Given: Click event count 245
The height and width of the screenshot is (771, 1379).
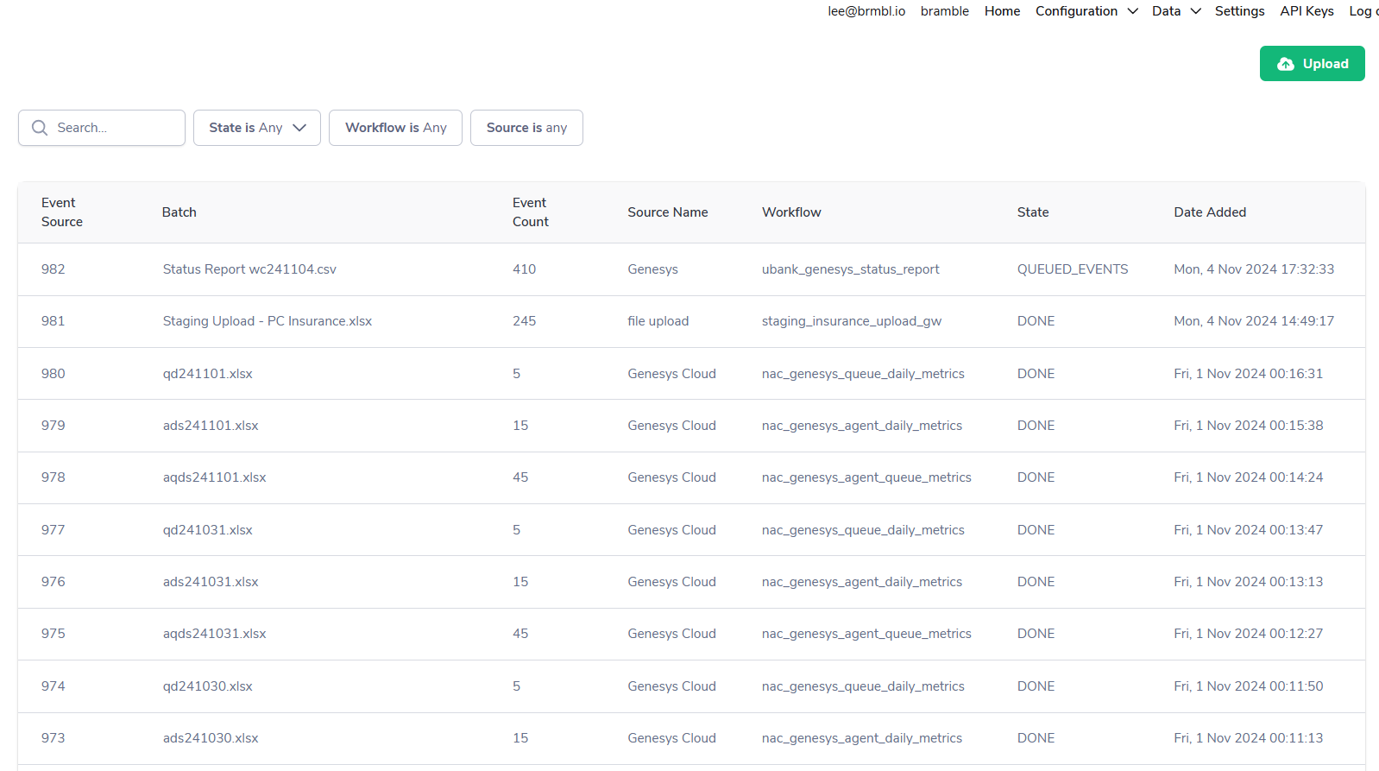Looking at the screenshot, I should [x=524, y=321].
